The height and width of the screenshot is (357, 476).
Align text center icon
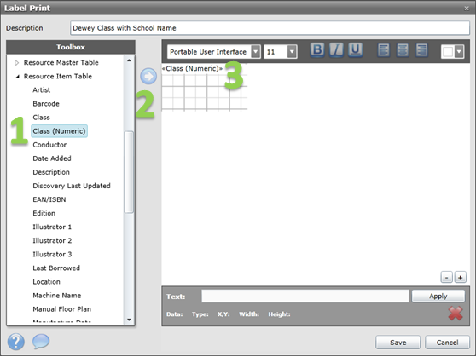(403, 50)
